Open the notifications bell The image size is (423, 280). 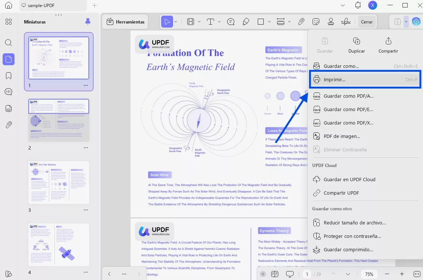pyautogui.click(x=358, y=5)
